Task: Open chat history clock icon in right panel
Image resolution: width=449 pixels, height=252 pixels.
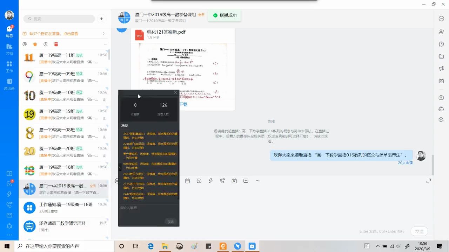Action: click(441, 44)
